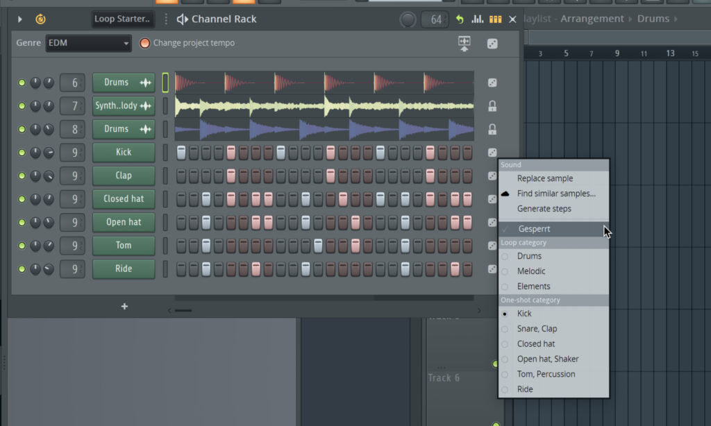This screenshot has width=711, height=426.
Task: Click the dice icon for the Kick row
Action: pos(492,152)
